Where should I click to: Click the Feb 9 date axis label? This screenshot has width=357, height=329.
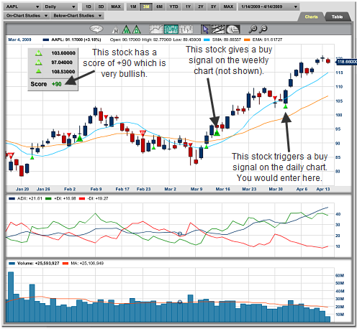click(96, 189)
